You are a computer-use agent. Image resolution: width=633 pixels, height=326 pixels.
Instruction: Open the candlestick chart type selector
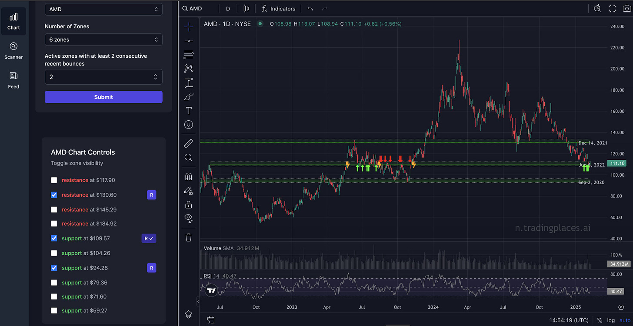tap(247, 9)
